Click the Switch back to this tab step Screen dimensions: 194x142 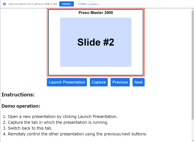pos(30,128)
